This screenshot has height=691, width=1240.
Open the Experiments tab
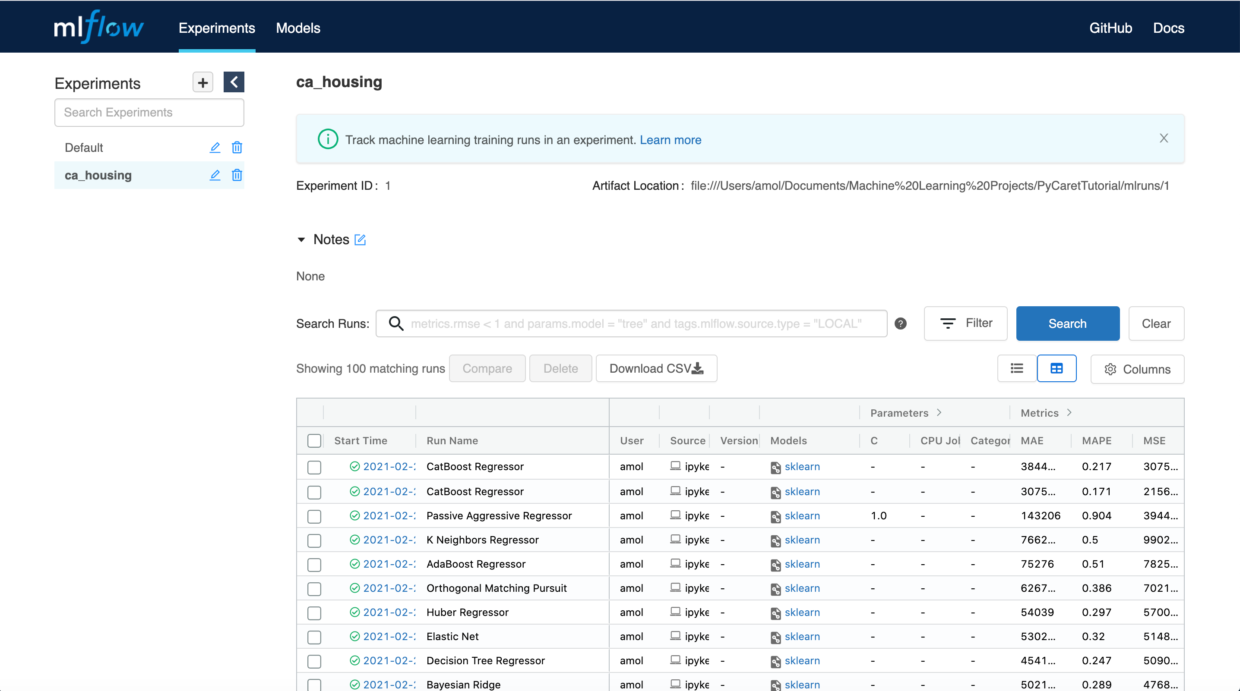pos(217,28)
